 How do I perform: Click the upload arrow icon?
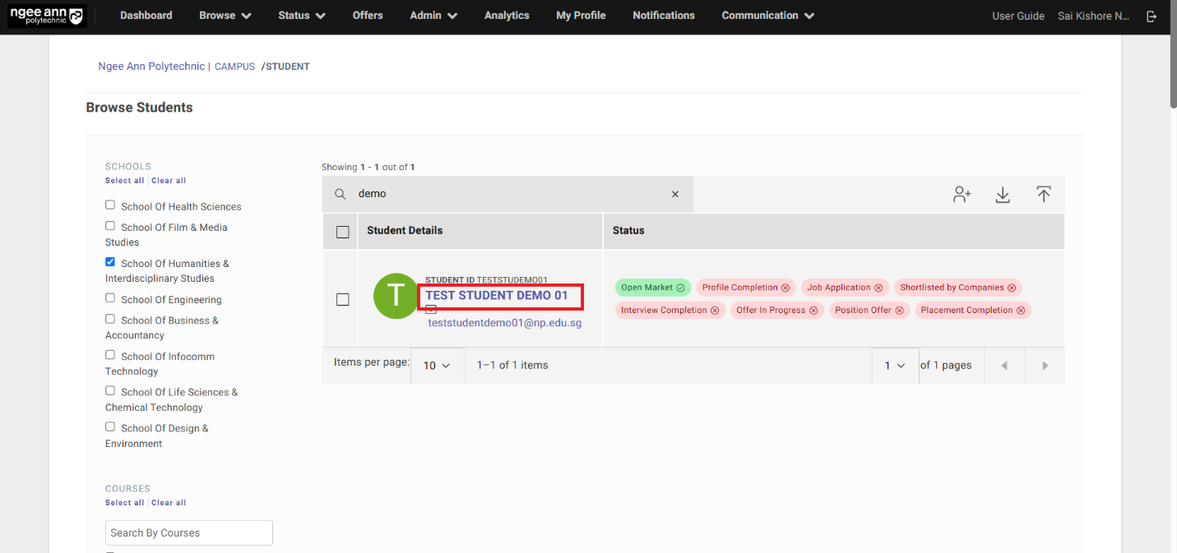1043,195
